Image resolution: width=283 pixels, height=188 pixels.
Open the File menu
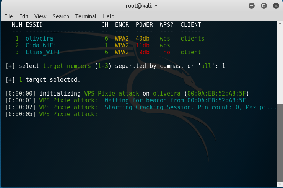pyautogui.click(x=8, y=16)
